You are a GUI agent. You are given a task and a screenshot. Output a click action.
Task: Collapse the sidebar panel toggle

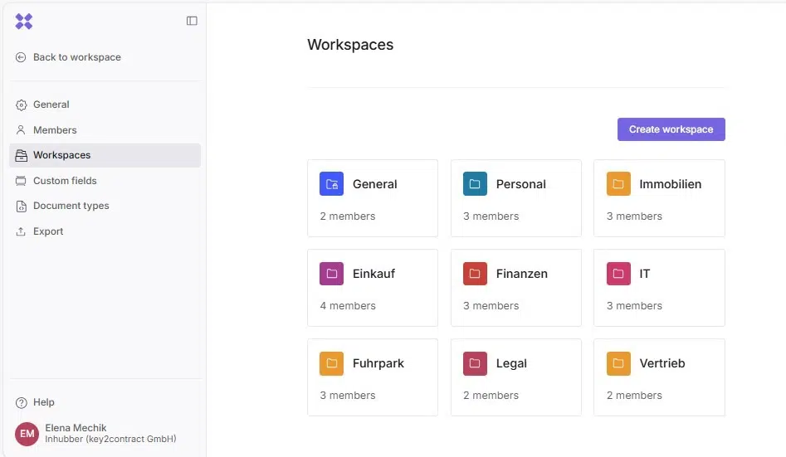tap(192, 21)
